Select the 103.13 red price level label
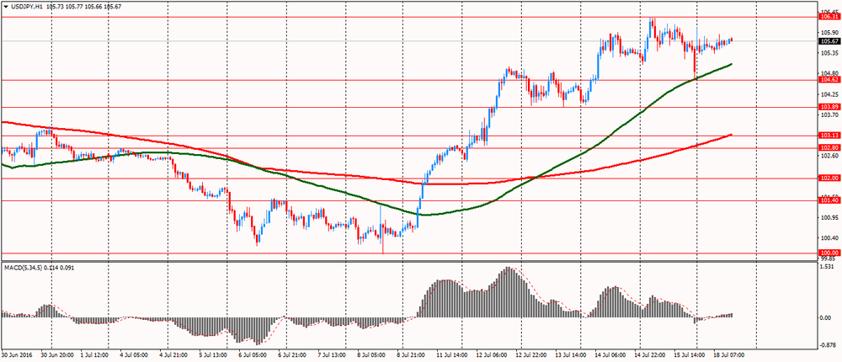 pos(829,136)
